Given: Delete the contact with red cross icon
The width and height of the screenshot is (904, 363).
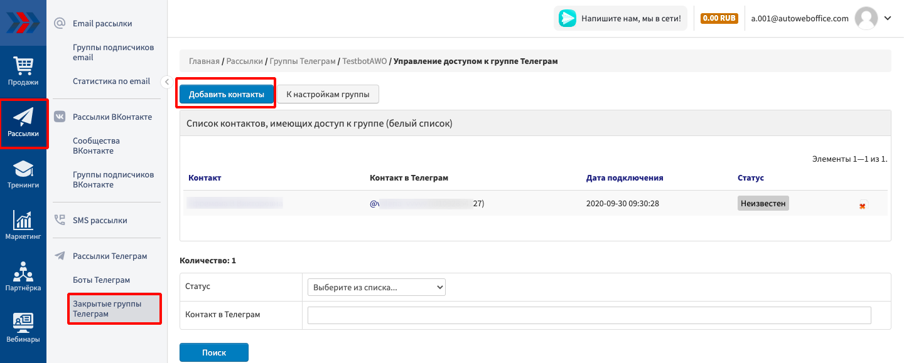Looking at the screenshot, I should 863,205.
